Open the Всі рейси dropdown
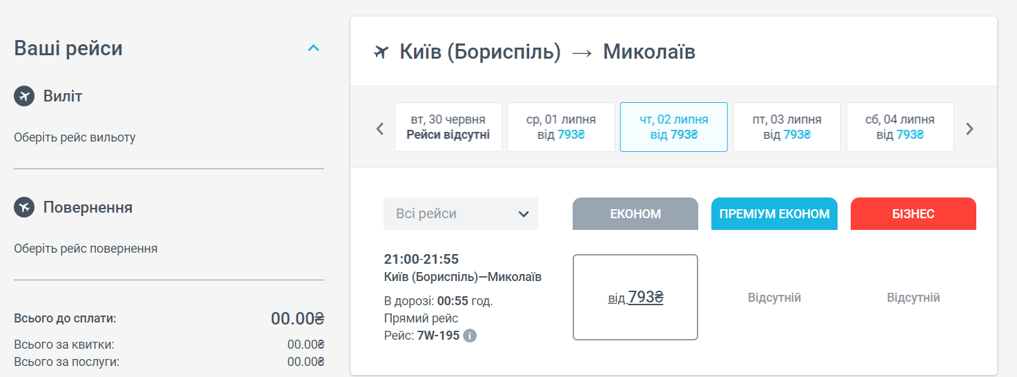The width and height of the screenshot is (1017, 377). click(461, 214)
